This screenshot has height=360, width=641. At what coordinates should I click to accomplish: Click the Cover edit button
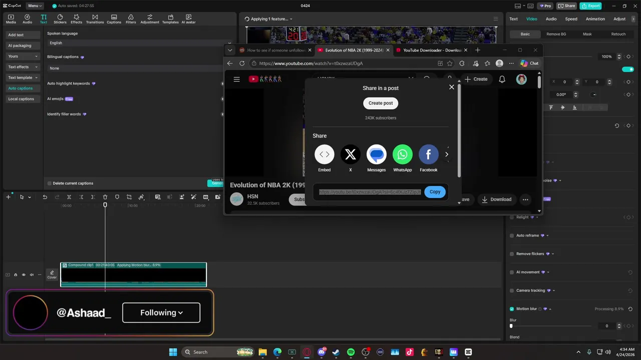(x=52, y=274)
